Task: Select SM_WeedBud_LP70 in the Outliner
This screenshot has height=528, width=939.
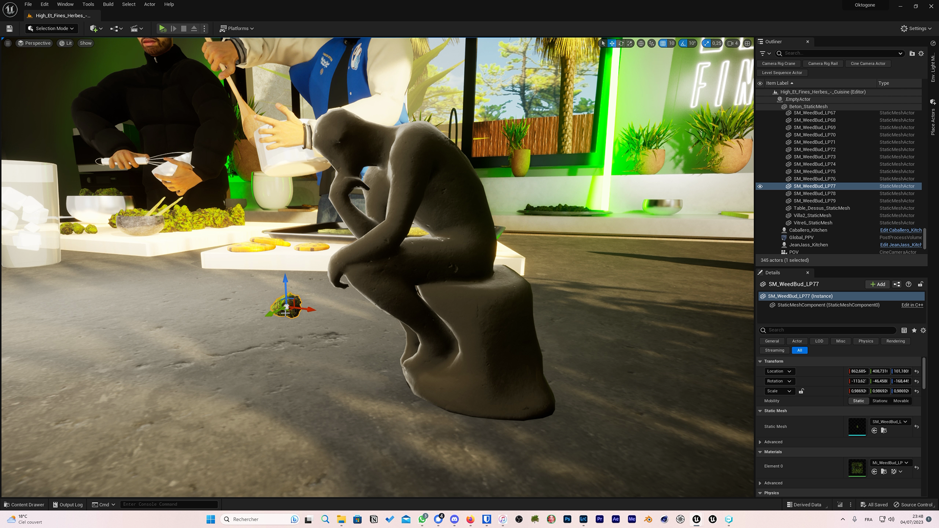Action: click(814, 135)
